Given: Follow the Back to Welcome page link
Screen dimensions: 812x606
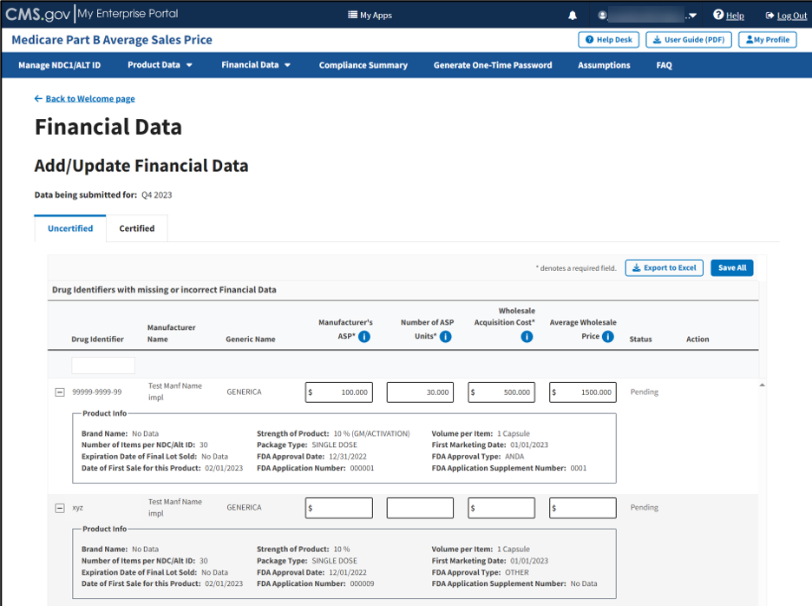Looking at the screenshot, I should click(89, 99).
